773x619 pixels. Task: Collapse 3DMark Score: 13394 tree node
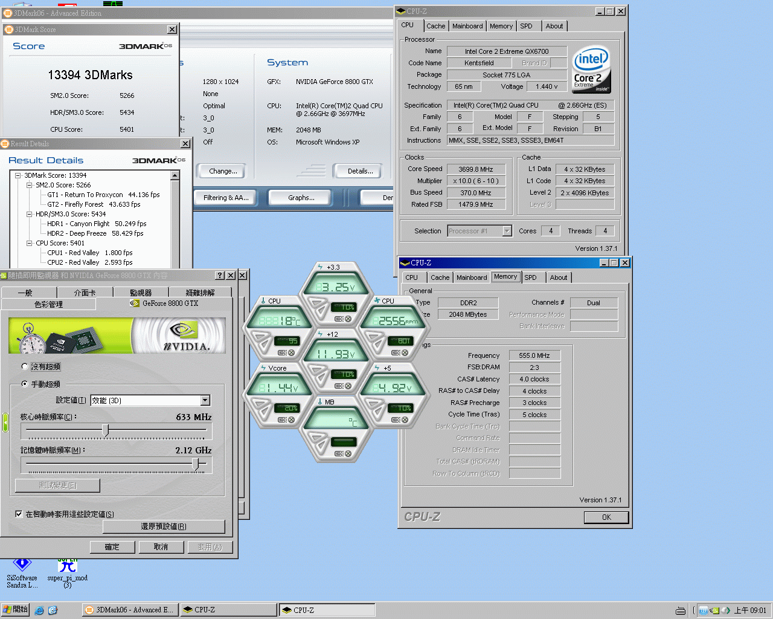pyautogui.click(x=18, y=175)
